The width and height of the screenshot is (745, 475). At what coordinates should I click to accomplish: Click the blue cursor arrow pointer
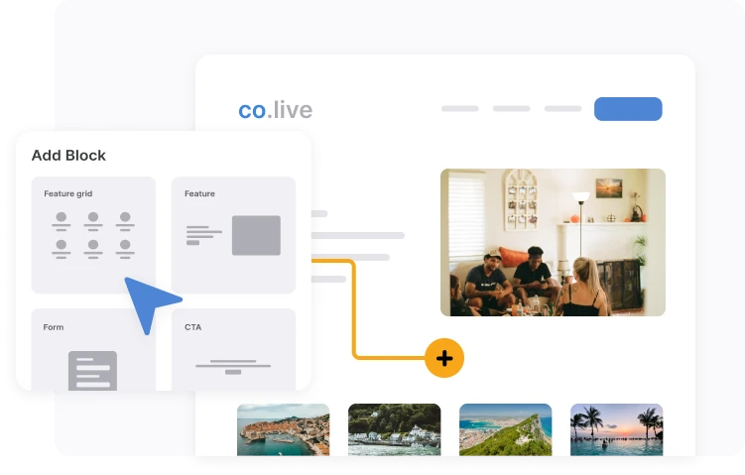[149, 301]
